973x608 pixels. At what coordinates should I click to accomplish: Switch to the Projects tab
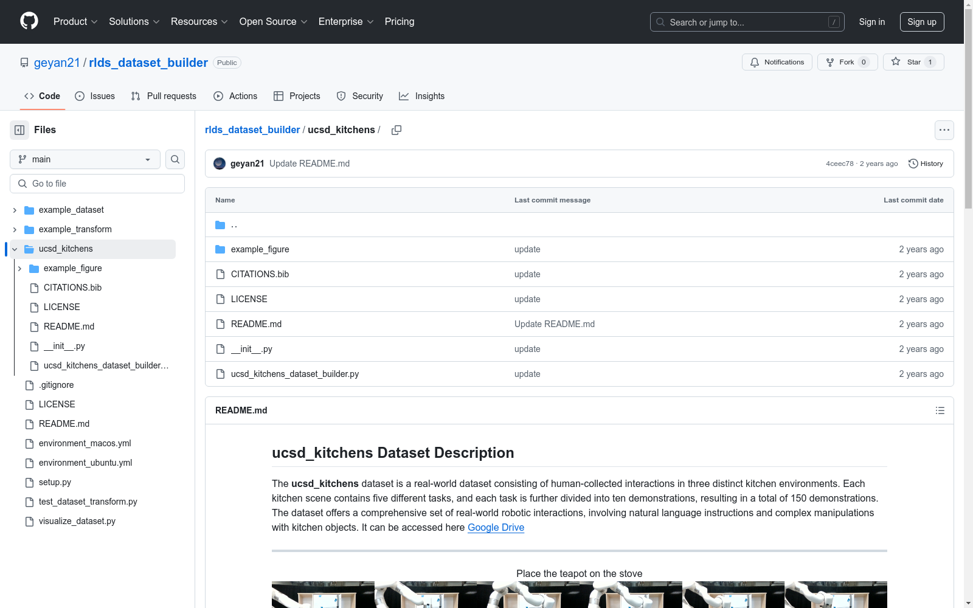click(x=297, y=96)
